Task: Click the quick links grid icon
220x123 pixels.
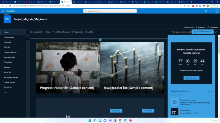Action: point(68,116)
